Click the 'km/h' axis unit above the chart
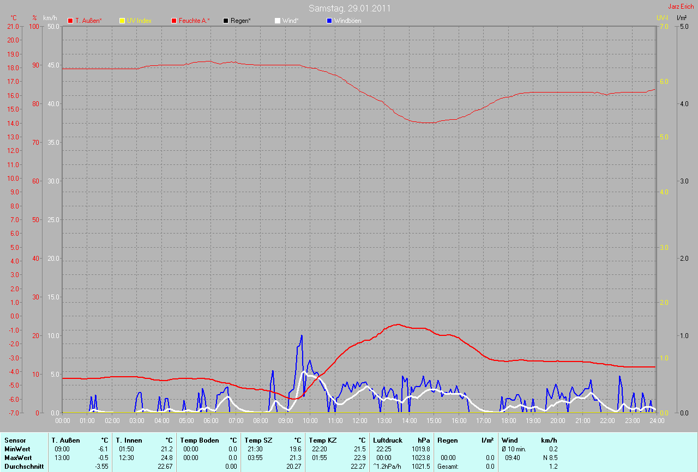The height and width of the screenshot is (472, 698). coord(50,18)
